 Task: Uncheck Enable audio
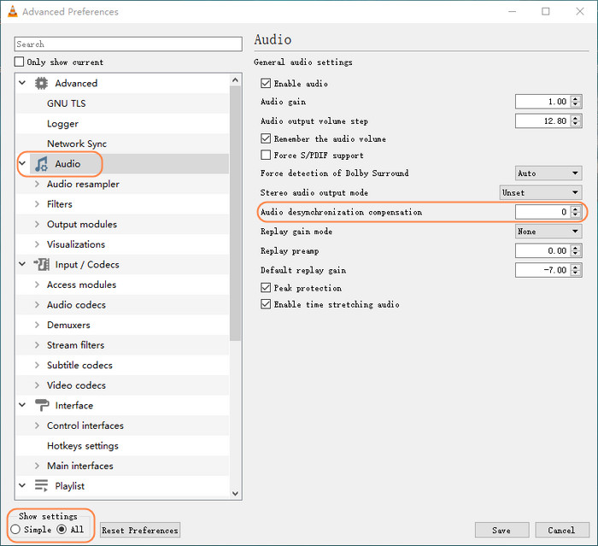(266, 83)
